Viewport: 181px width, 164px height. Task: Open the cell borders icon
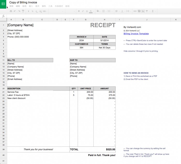(x=103, y=11)
